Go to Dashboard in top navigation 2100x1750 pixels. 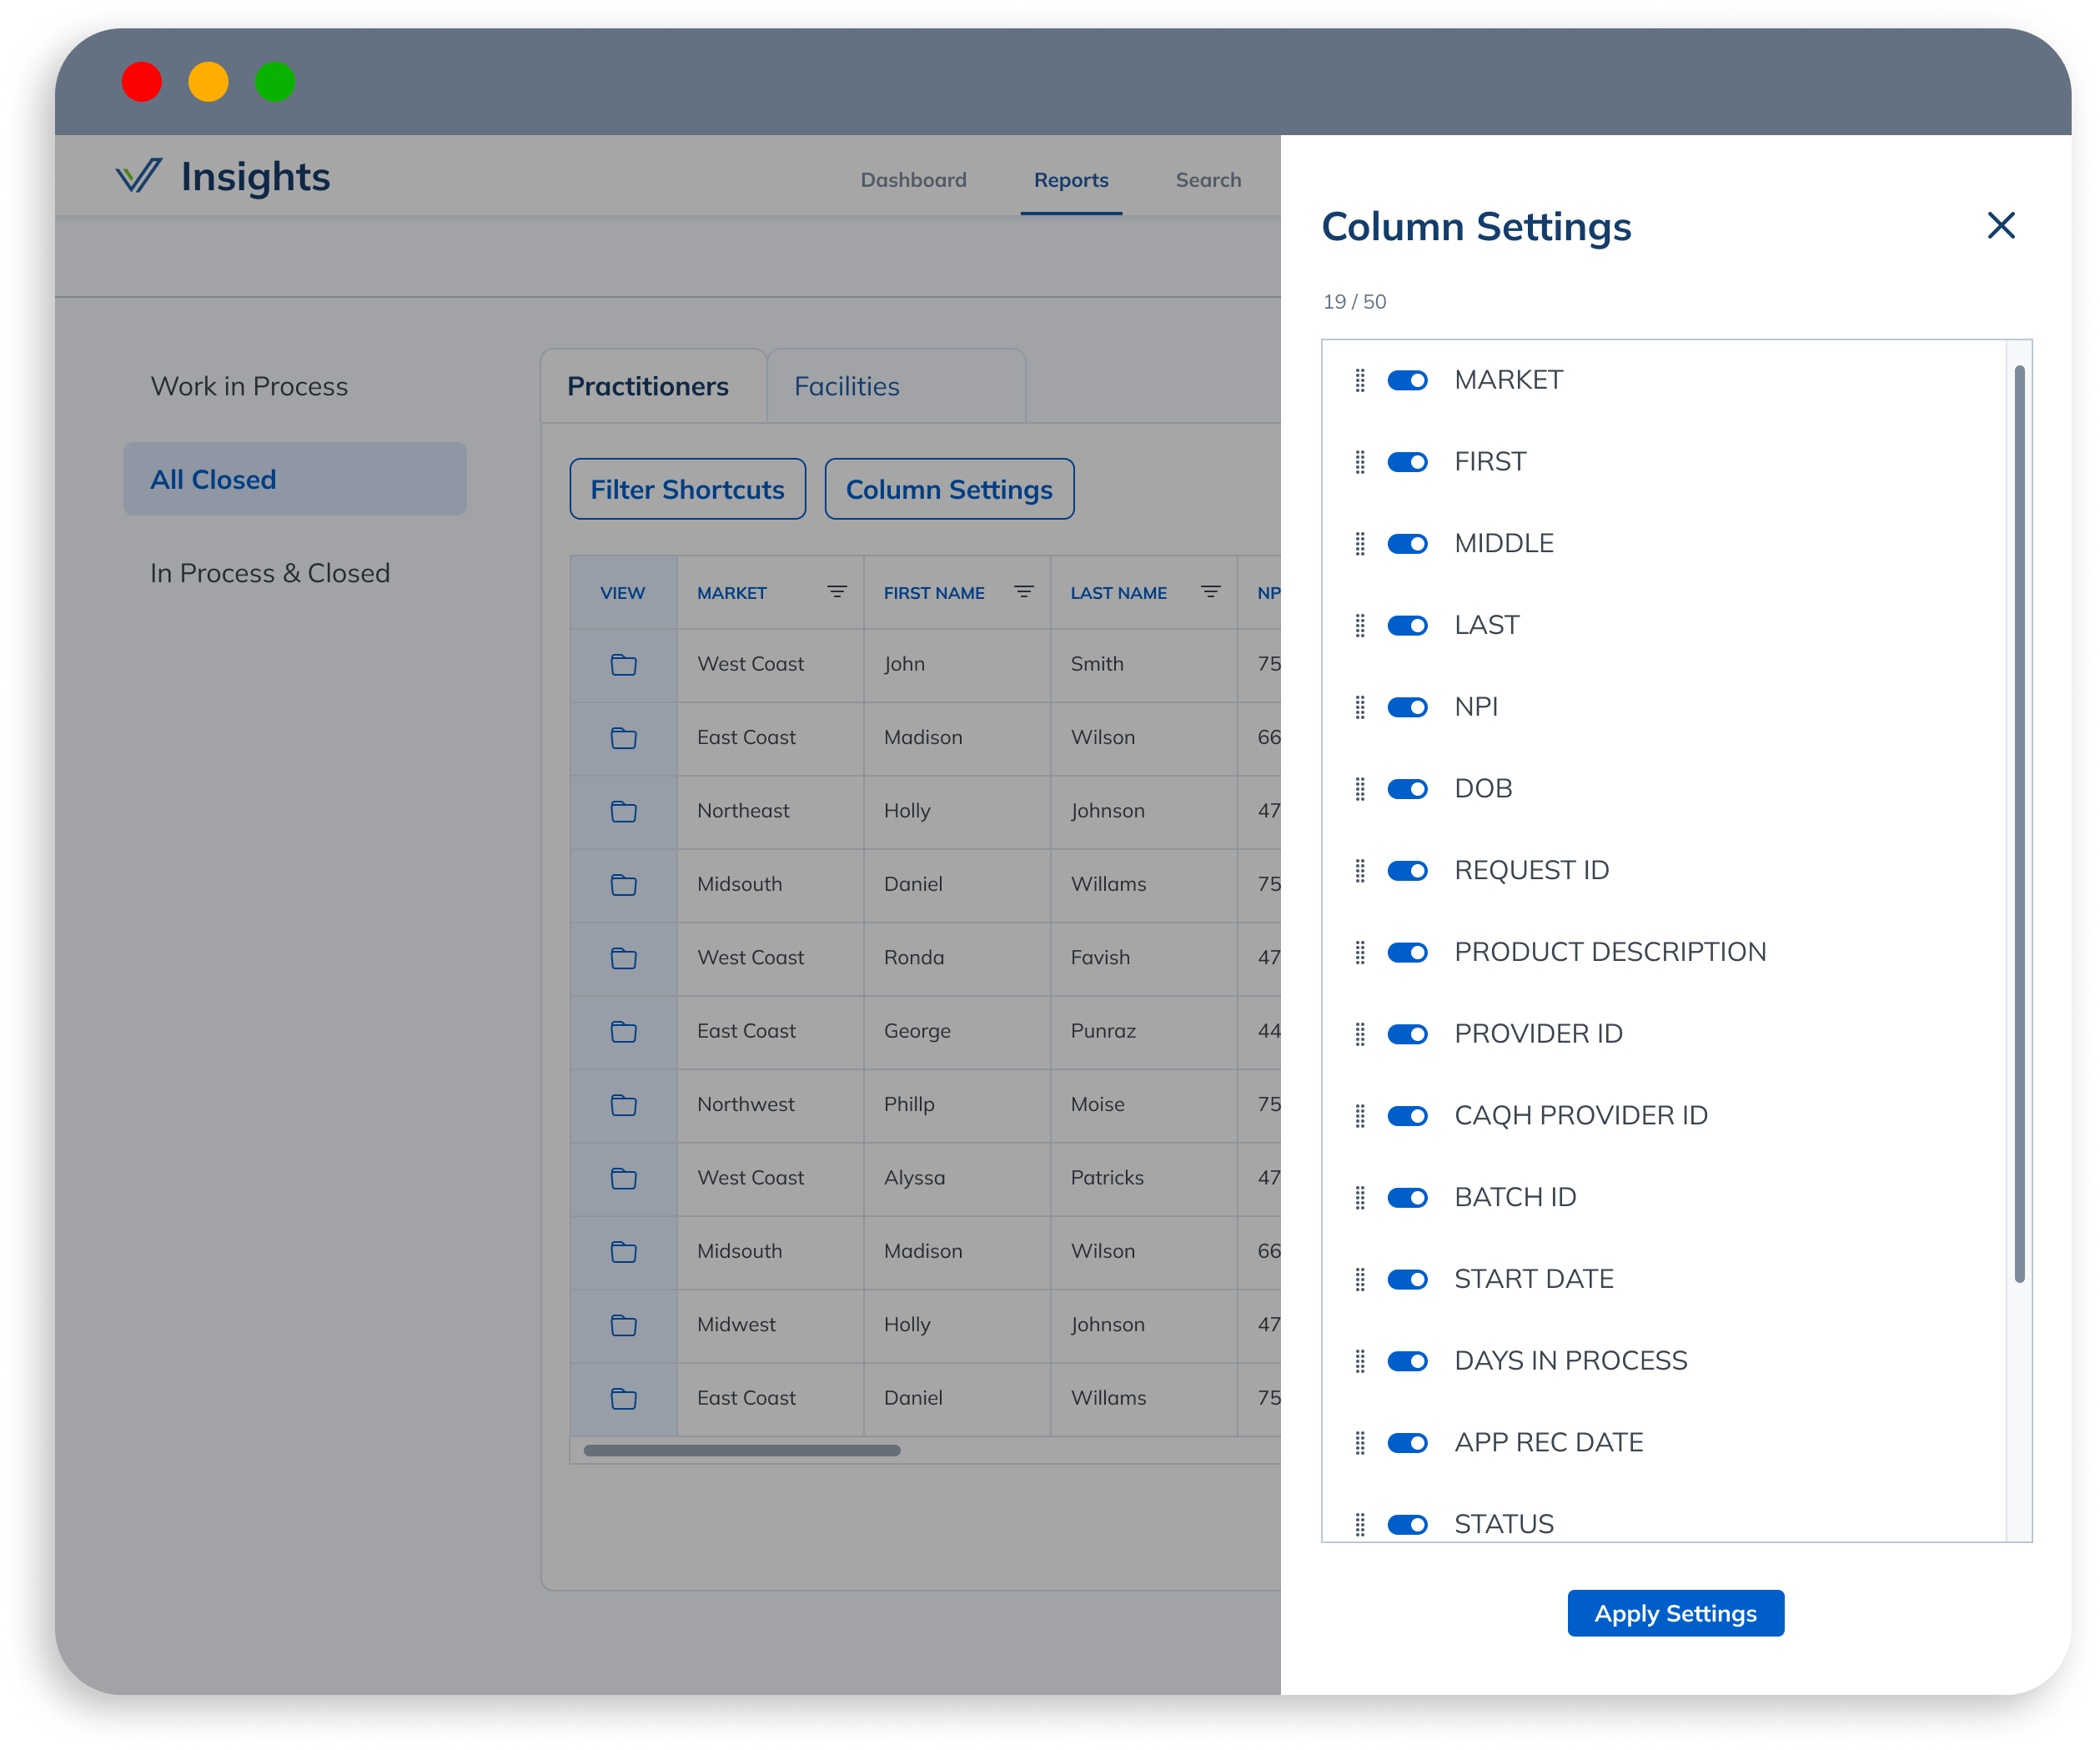pos(913,180)
